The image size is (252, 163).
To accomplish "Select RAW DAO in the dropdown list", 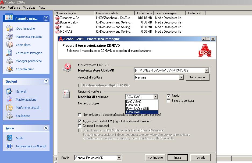I will click(142, 112).
